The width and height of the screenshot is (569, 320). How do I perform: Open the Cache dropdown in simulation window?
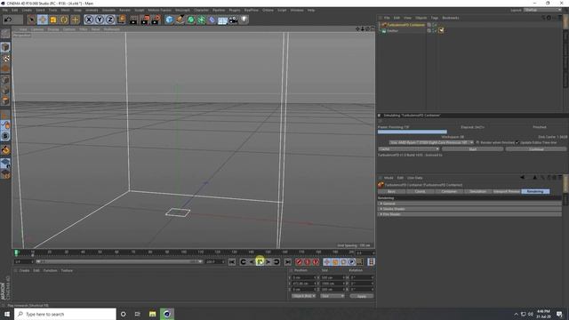point(409,149)
